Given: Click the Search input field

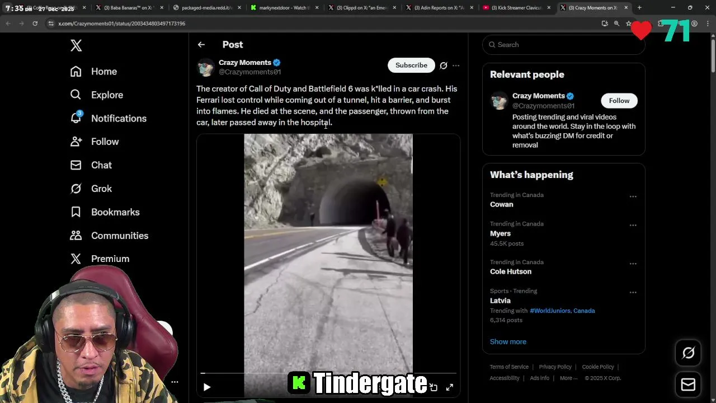Looking at the screenshot, I should pyautogui.click(x=564, y=45).
